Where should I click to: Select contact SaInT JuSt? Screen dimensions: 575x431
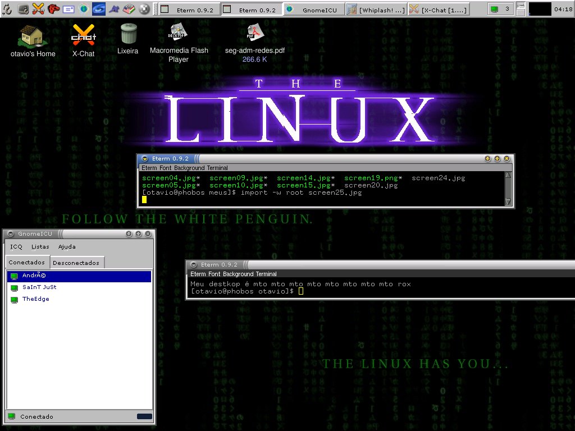point(79,287)
